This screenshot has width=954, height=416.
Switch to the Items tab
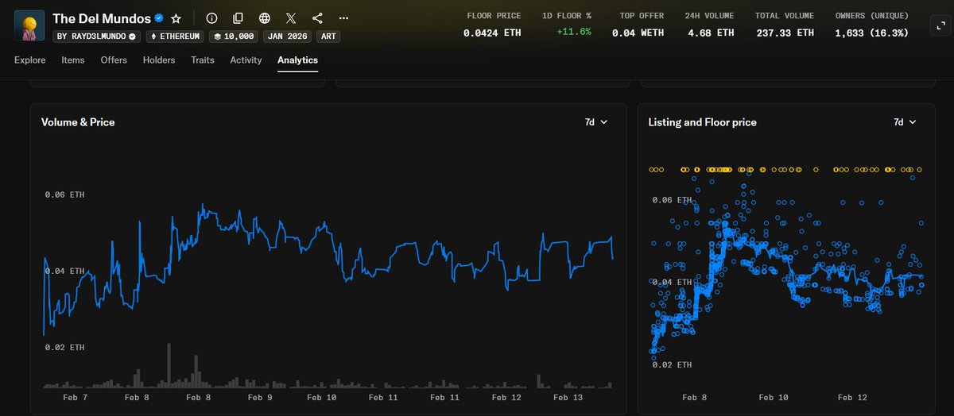(73, 60)
